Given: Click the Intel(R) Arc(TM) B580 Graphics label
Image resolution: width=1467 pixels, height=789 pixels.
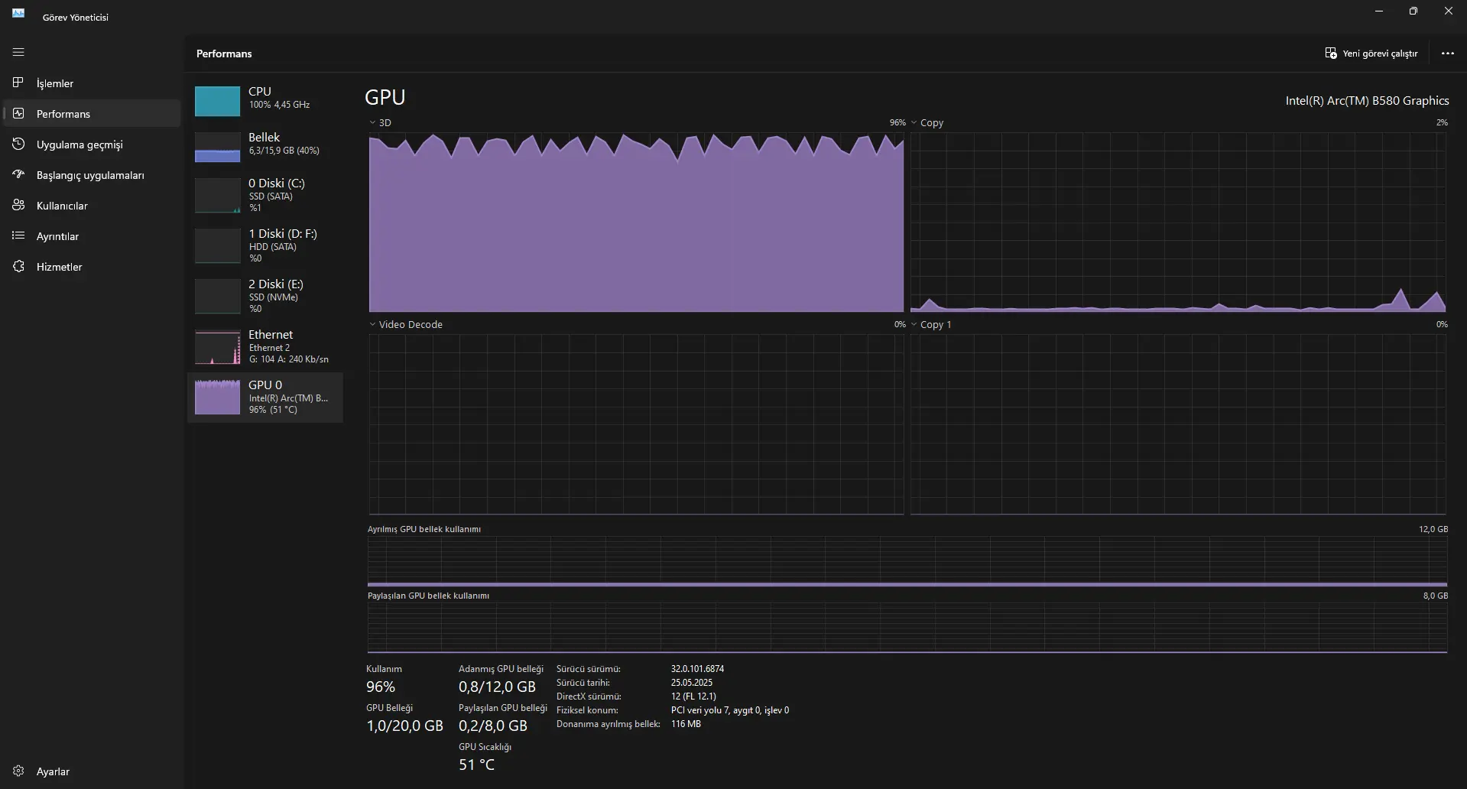Looking at the screenshot, I should pyautogui.click(x=1367, y=100).
